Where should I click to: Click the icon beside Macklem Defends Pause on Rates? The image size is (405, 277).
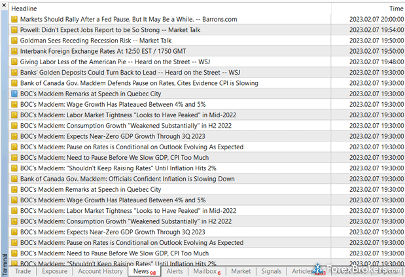(14, 83)
